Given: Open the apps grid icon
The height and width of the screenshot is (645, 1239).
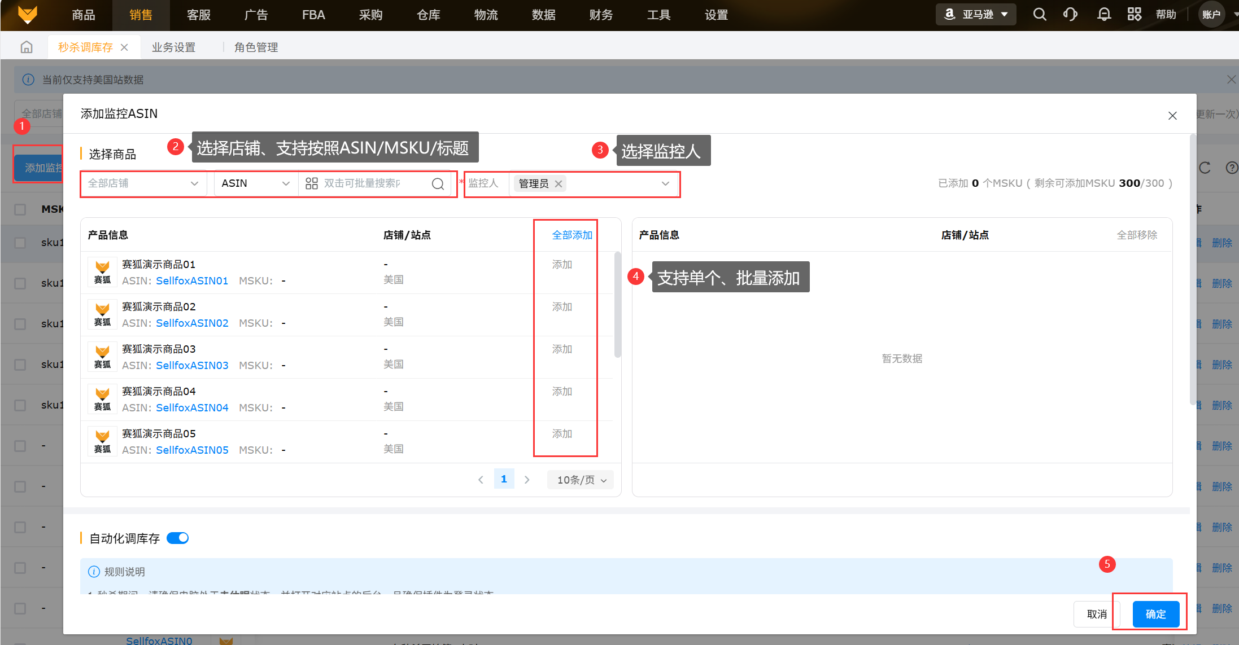Looking at the screenshot, I should click(1134, 15).
